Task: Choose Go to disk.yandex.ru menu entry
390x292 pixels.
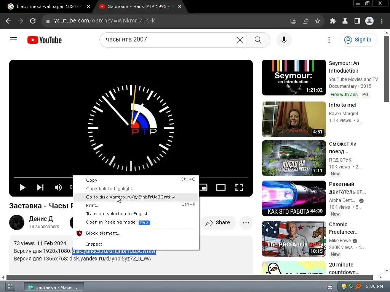Action: 136,197
